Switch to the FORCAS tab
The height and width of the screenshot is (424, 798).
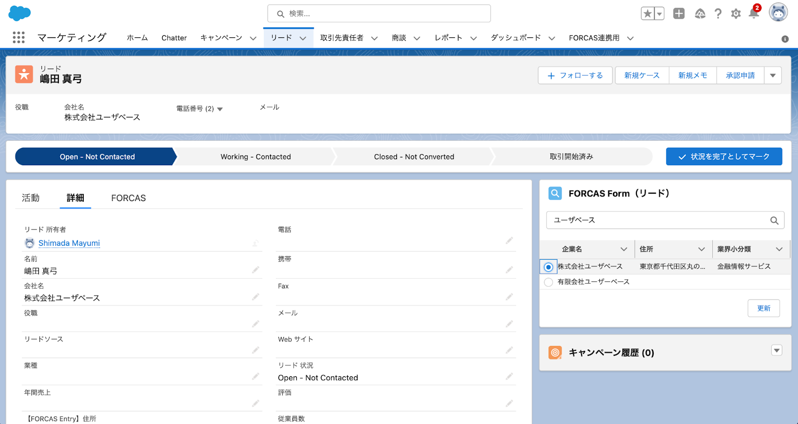[128, 198]
